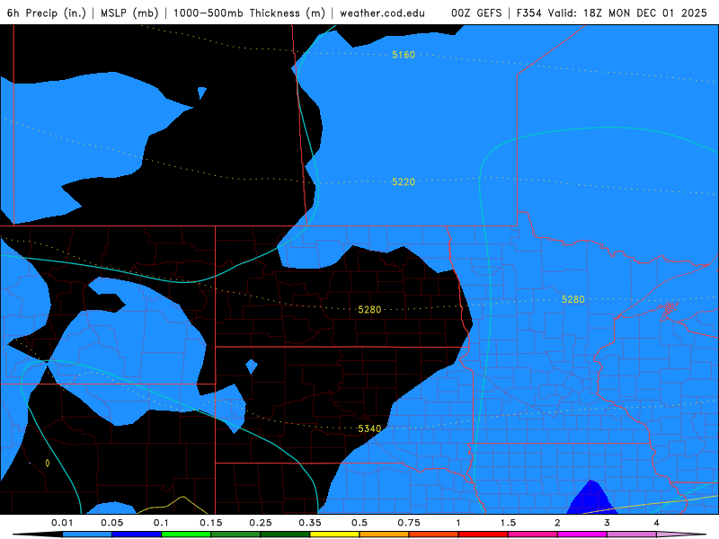Click the 0.25 legend value
Screen dimensions: 719x539
coord(261,523)
